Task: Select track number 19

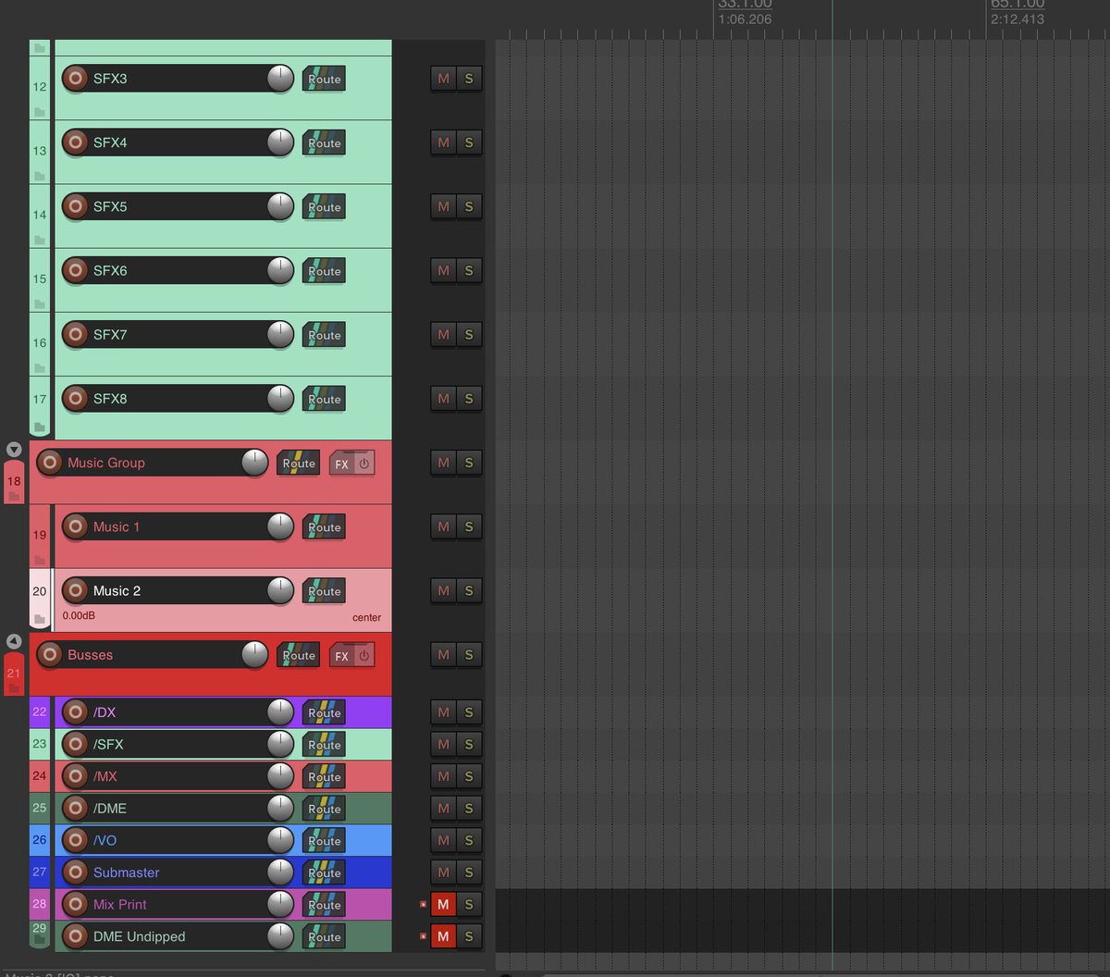Action: pyautogui.click(x=40, y=535)
